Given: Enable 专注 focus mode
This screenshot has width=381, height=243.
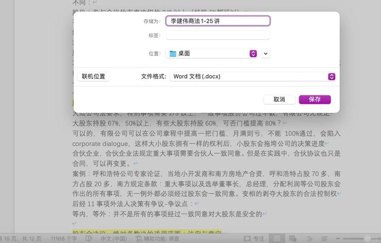Looking at the screenshot, I should click(x=254, y=239).
